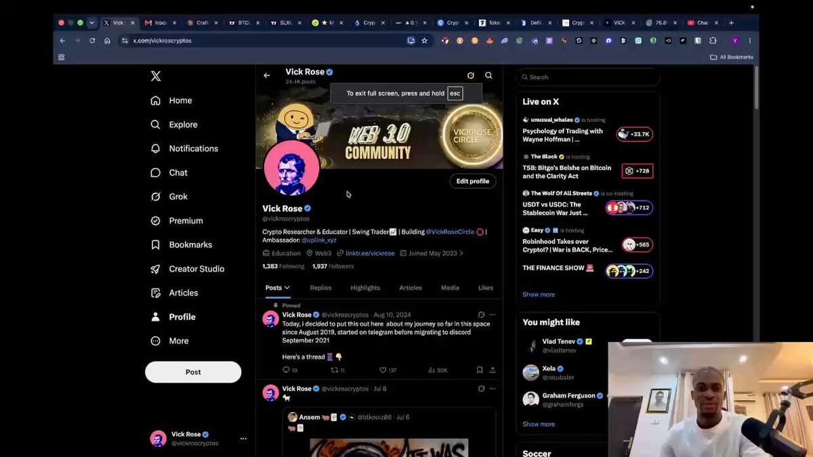Go to Explore in the sidebar
The width and height of the screenshot is (813, 457).
174,125
